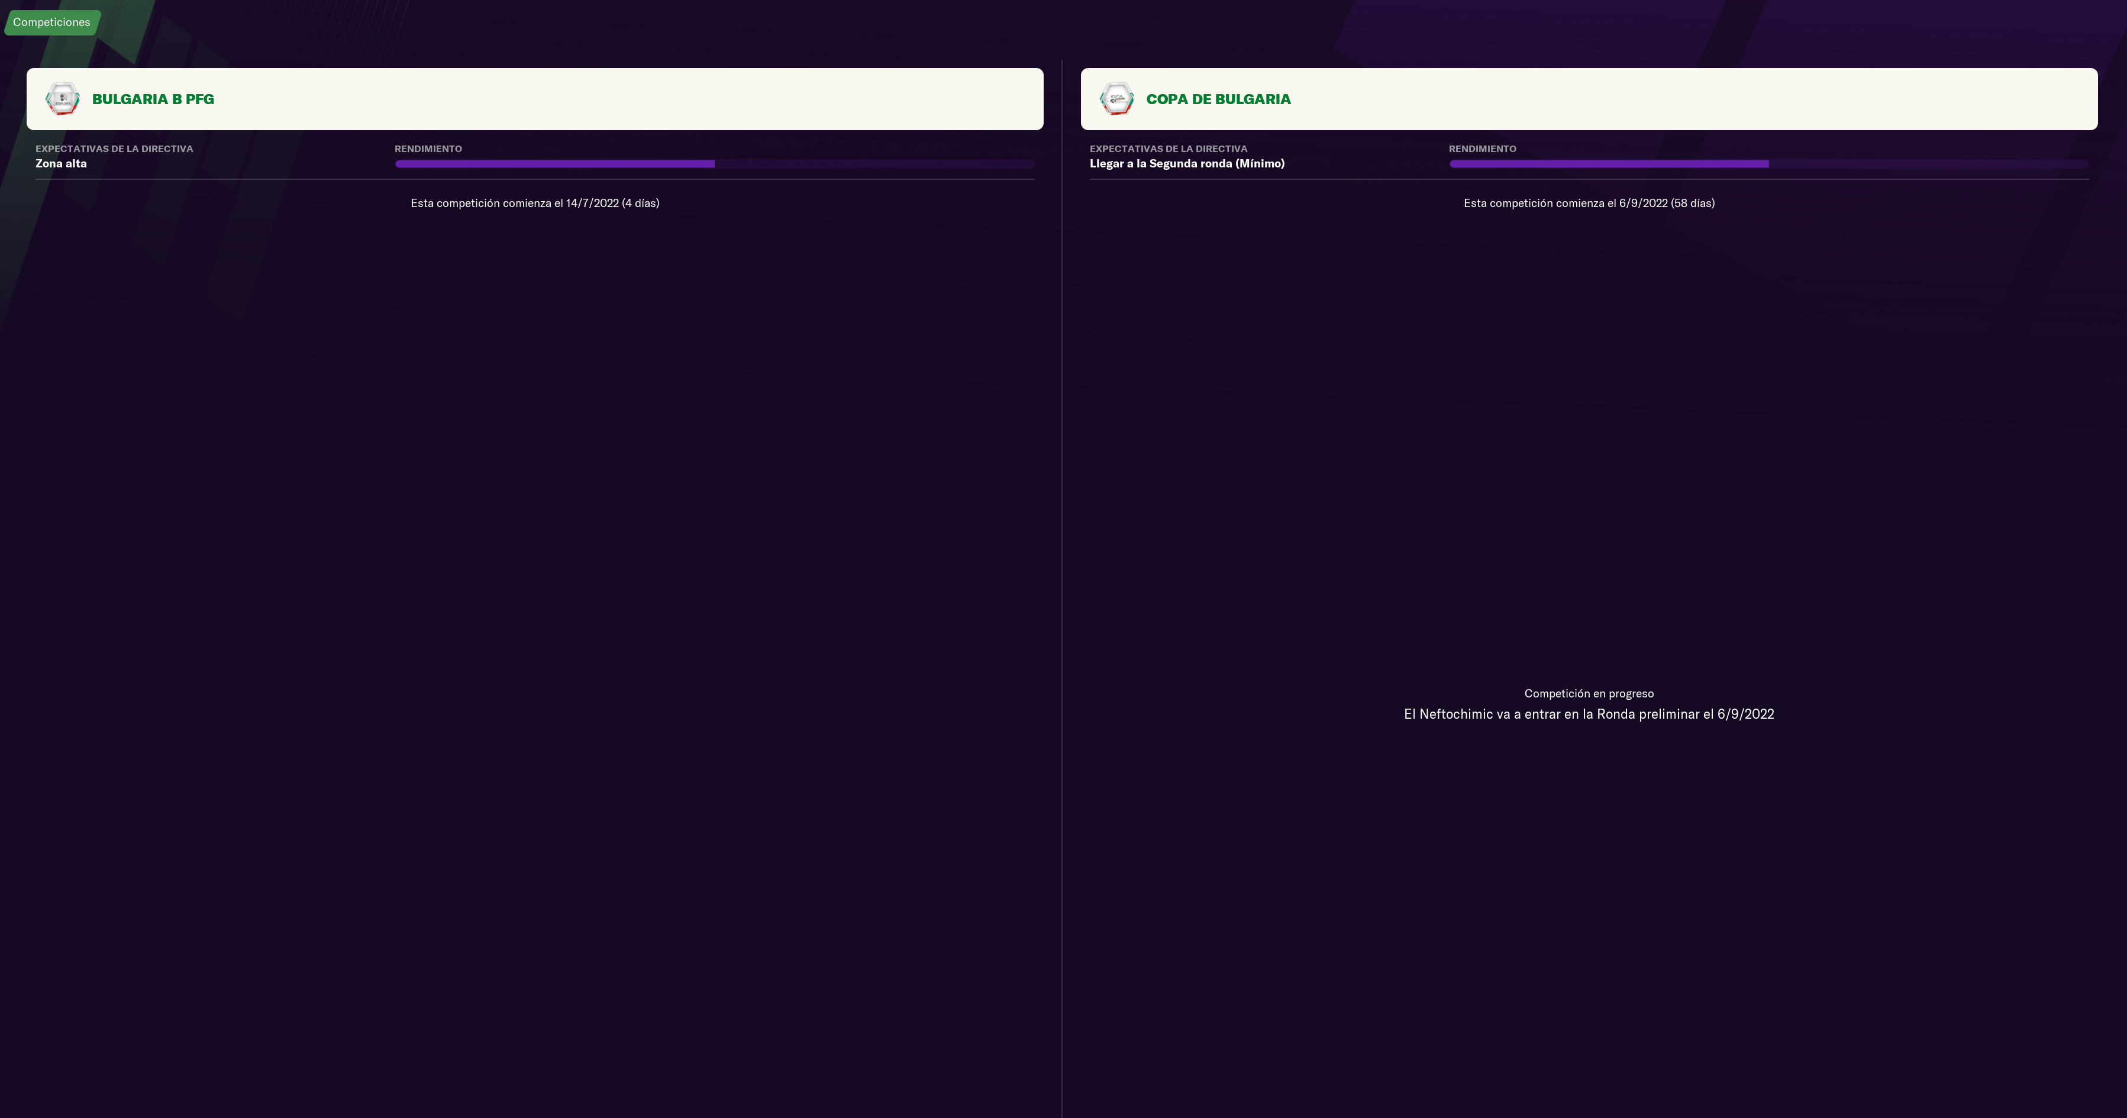Click the 'Rendimiento' label under Copa de Bulgaria
2127x1118 pixels.
click(x=1482, y=148)
